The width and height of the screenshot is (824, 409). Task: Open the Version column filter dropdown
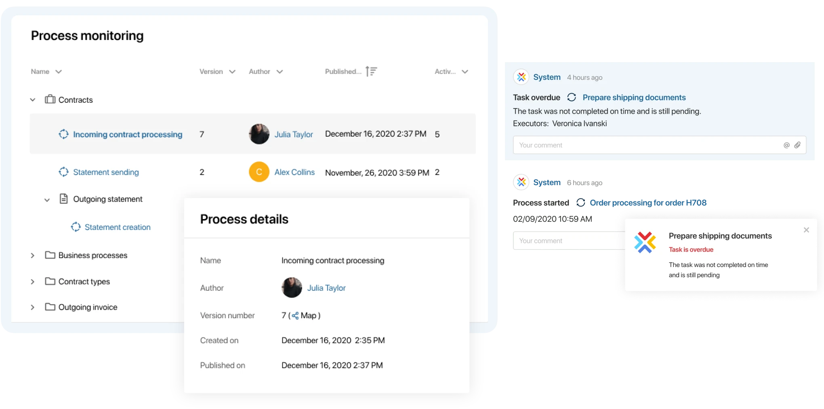pos(232,72)
